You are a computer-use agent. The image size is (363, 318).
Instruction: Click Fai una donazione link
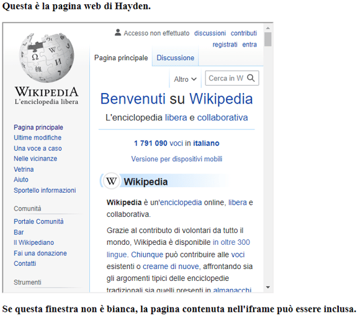tap(40, 254)
